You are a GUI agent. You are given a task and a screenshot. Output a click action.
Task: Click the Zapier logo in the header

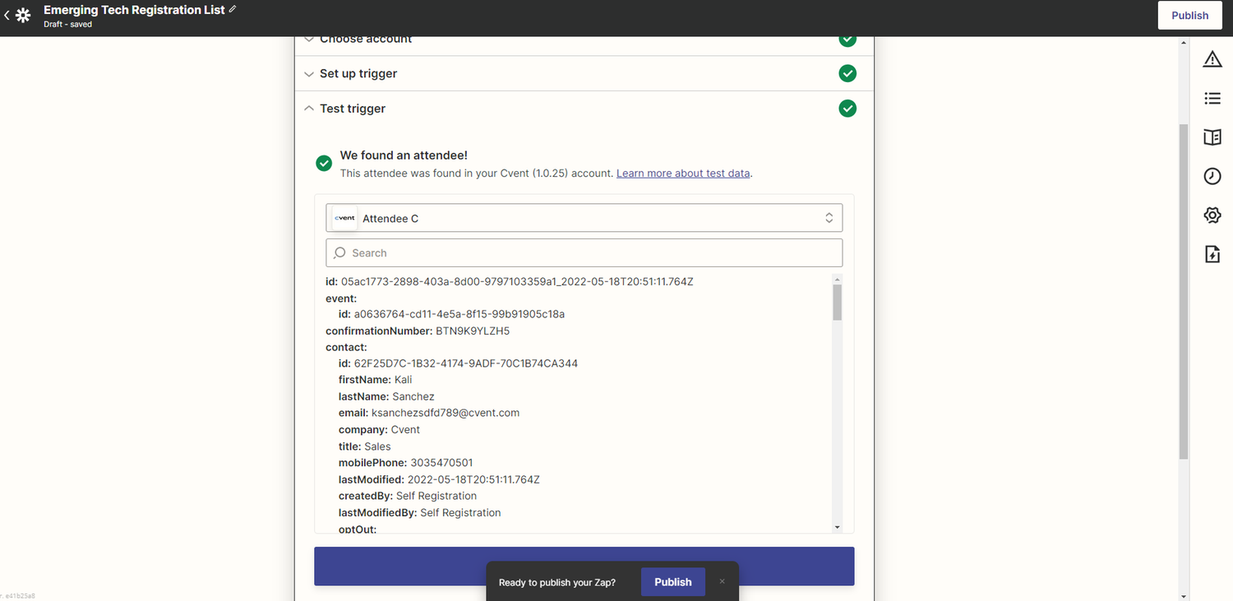click(x=22, y=14)
